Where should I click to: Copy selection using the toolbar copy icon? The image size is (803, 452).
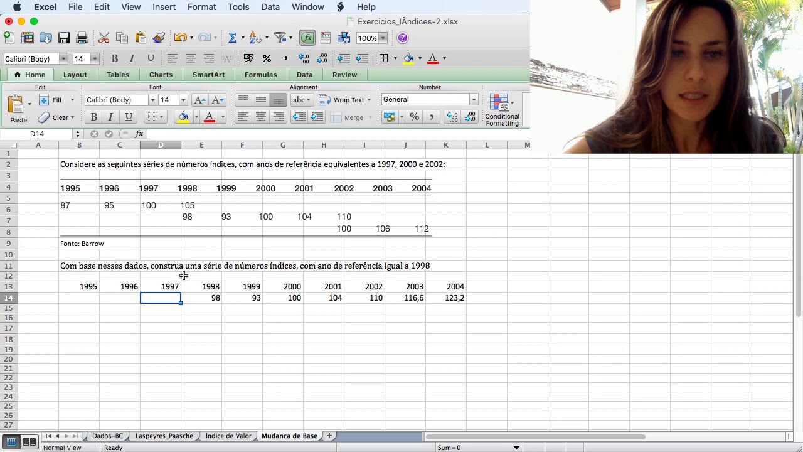(122, 38)
